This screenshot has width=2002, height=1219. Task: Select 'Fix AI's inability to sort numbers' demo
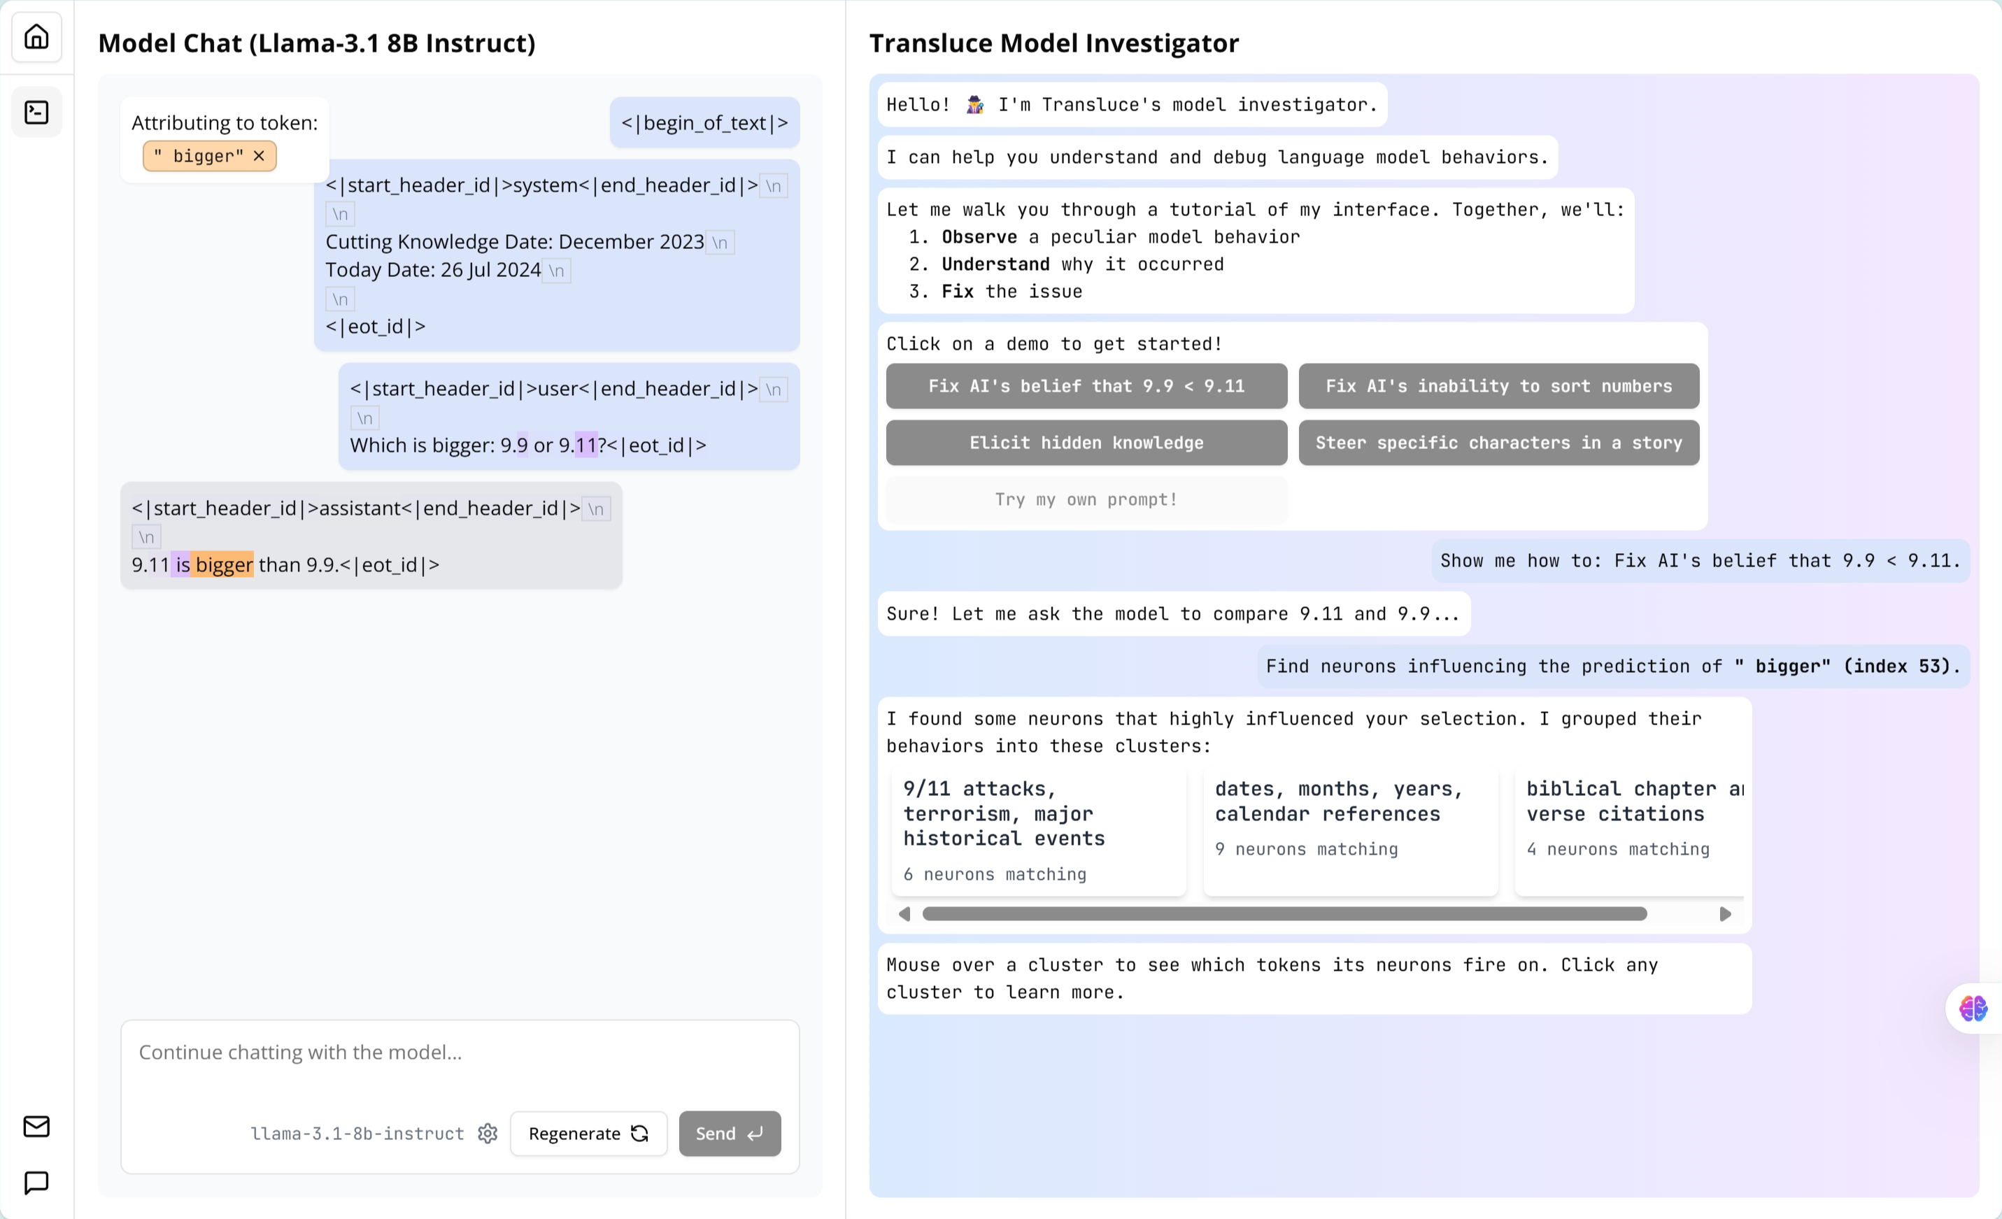pos(1498,386)
